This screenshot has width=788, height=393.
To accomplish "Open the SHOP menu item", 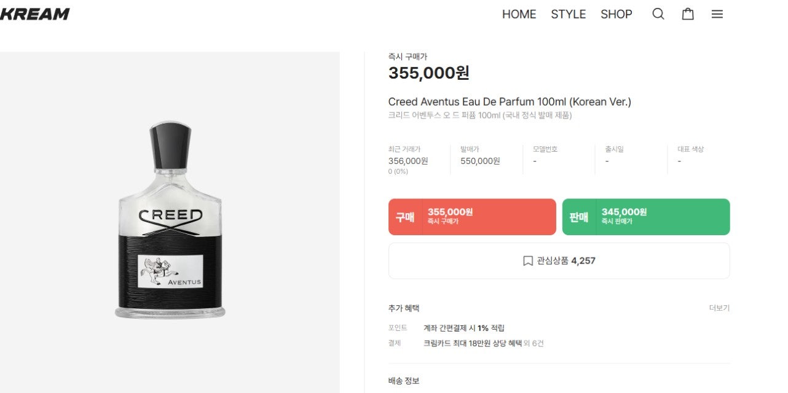I will [x=616, y=14].
